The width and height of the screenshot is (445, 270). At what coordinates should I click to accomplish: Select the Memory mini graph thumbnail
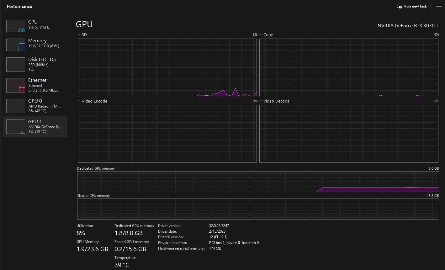point(16,45)
